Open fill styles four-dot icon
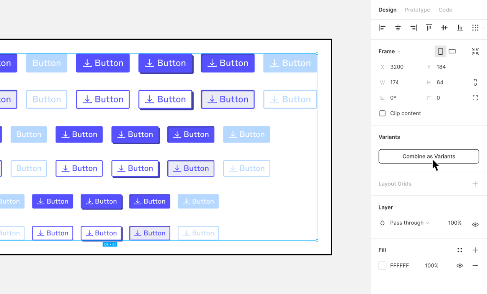487x294 pixels. [x=460, y=250]
